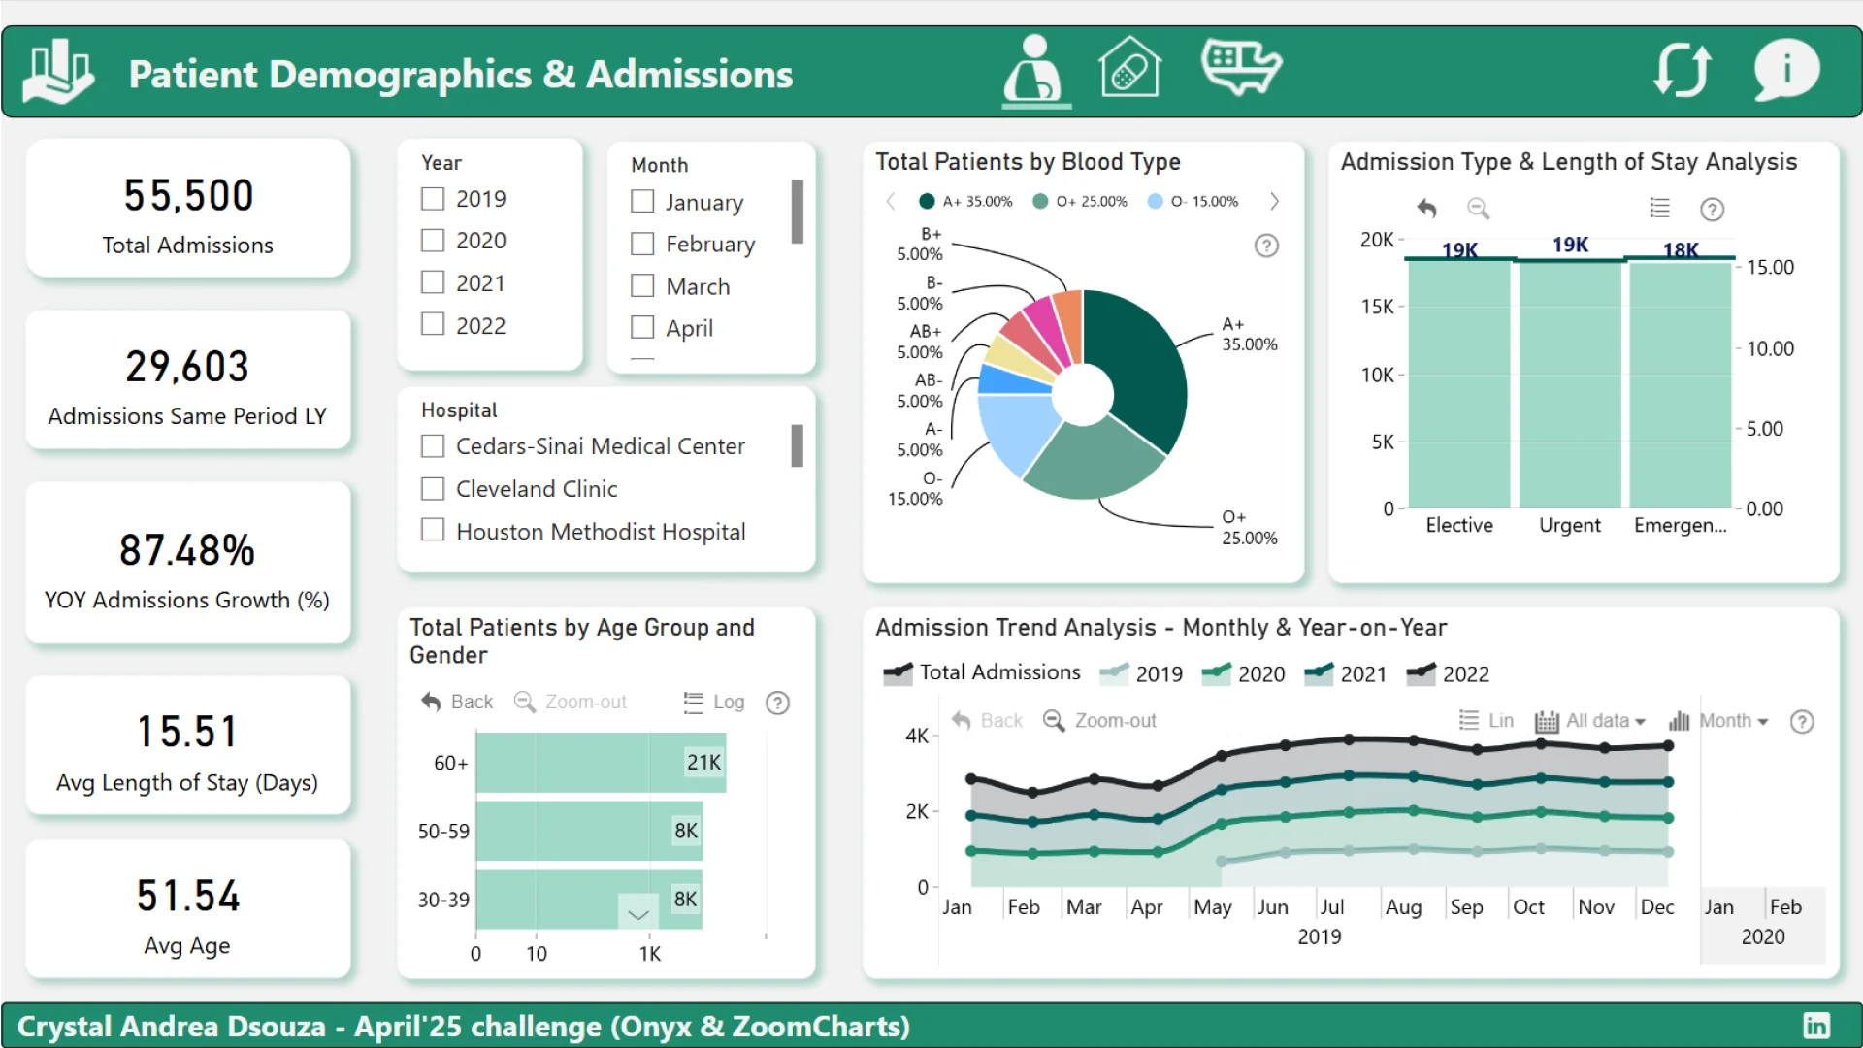
Task: Open the hospital bandage page icon
Action: click(1129, 68)
